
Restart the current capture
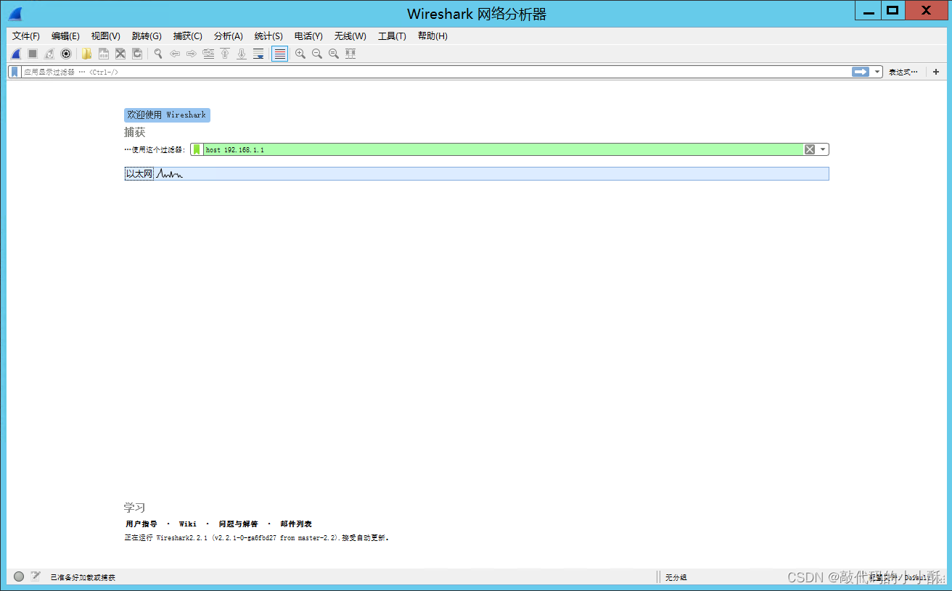click(49, 54)
